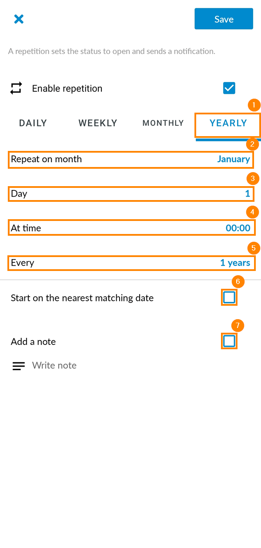Switch to the WEEKLY tab

click(x=97, y=123)
